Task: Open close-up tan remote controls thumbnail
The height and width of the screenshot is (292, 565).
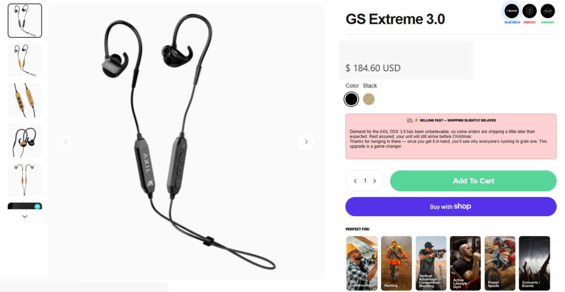Action: 25,100
